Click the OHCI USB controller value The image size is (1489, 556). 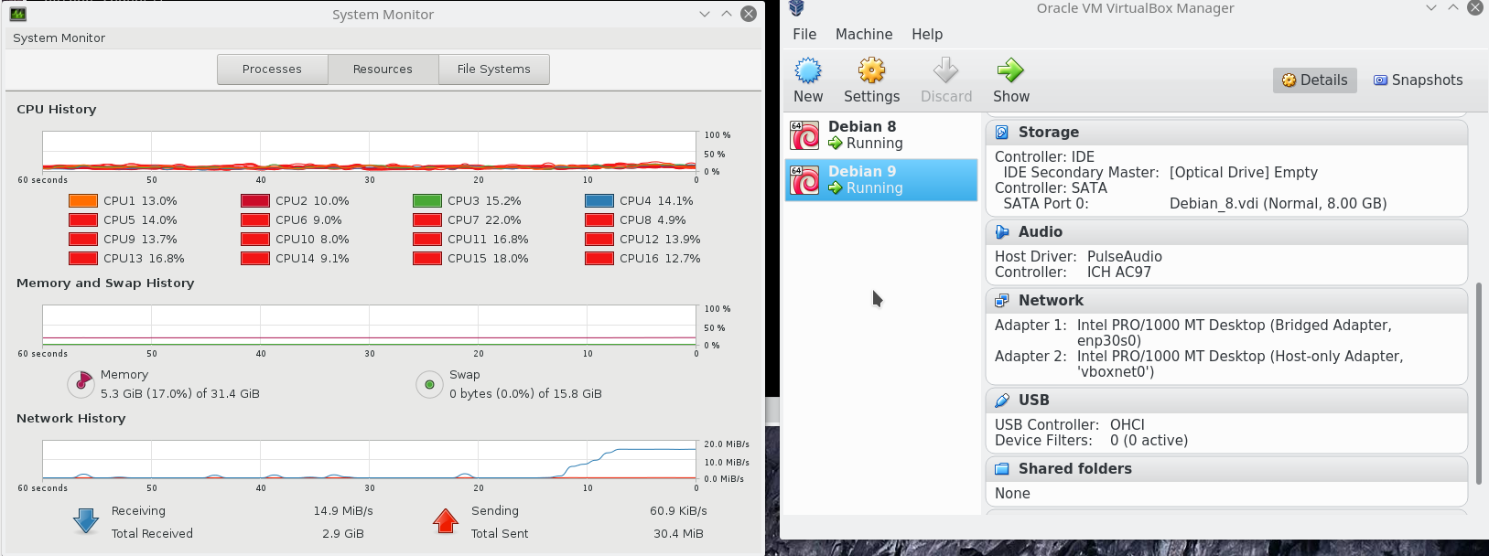[x=1128, y=425]
